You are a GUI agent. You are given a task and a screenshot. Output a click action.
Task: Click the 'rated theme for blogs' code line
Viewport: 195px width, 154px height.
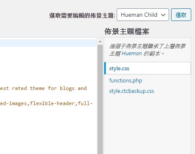point(44,88)
